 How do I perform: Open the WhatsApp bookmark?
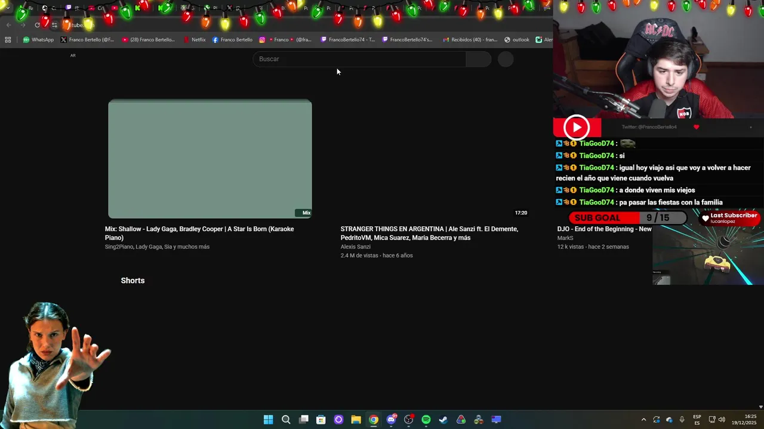pos(38,40)
